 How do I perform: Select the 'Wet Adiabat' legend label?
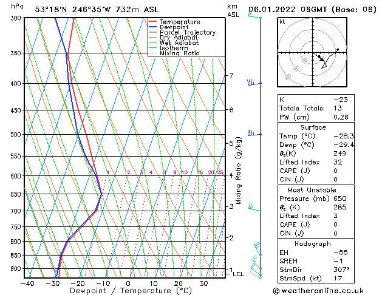(179, 43)
